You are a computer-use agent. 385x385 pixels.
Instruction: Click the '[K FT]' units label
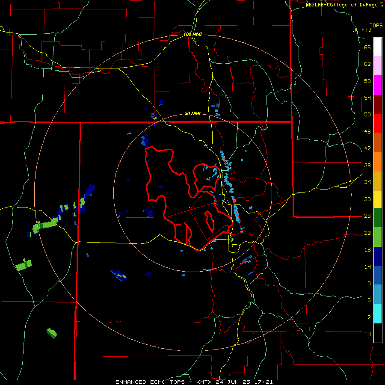click(361, 30)
